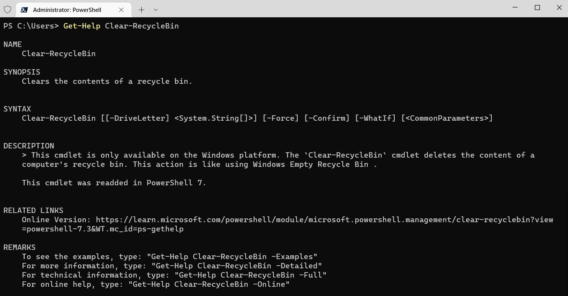Screen dimensions: 568x296
Task: Click the SYNOPSIS section heading
Action: click(22, 72)
